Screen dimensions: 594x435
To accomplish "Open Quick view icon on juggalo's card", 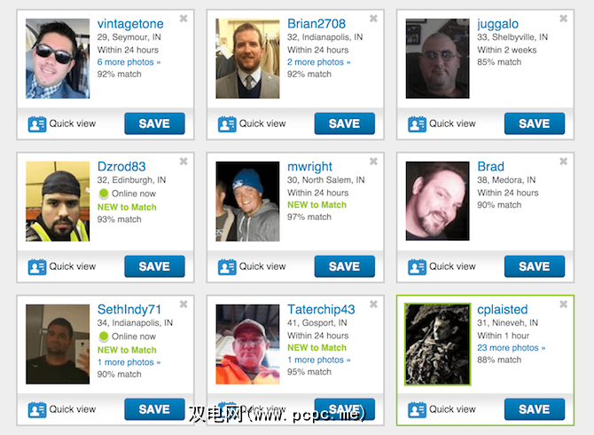I will (417, 124).
